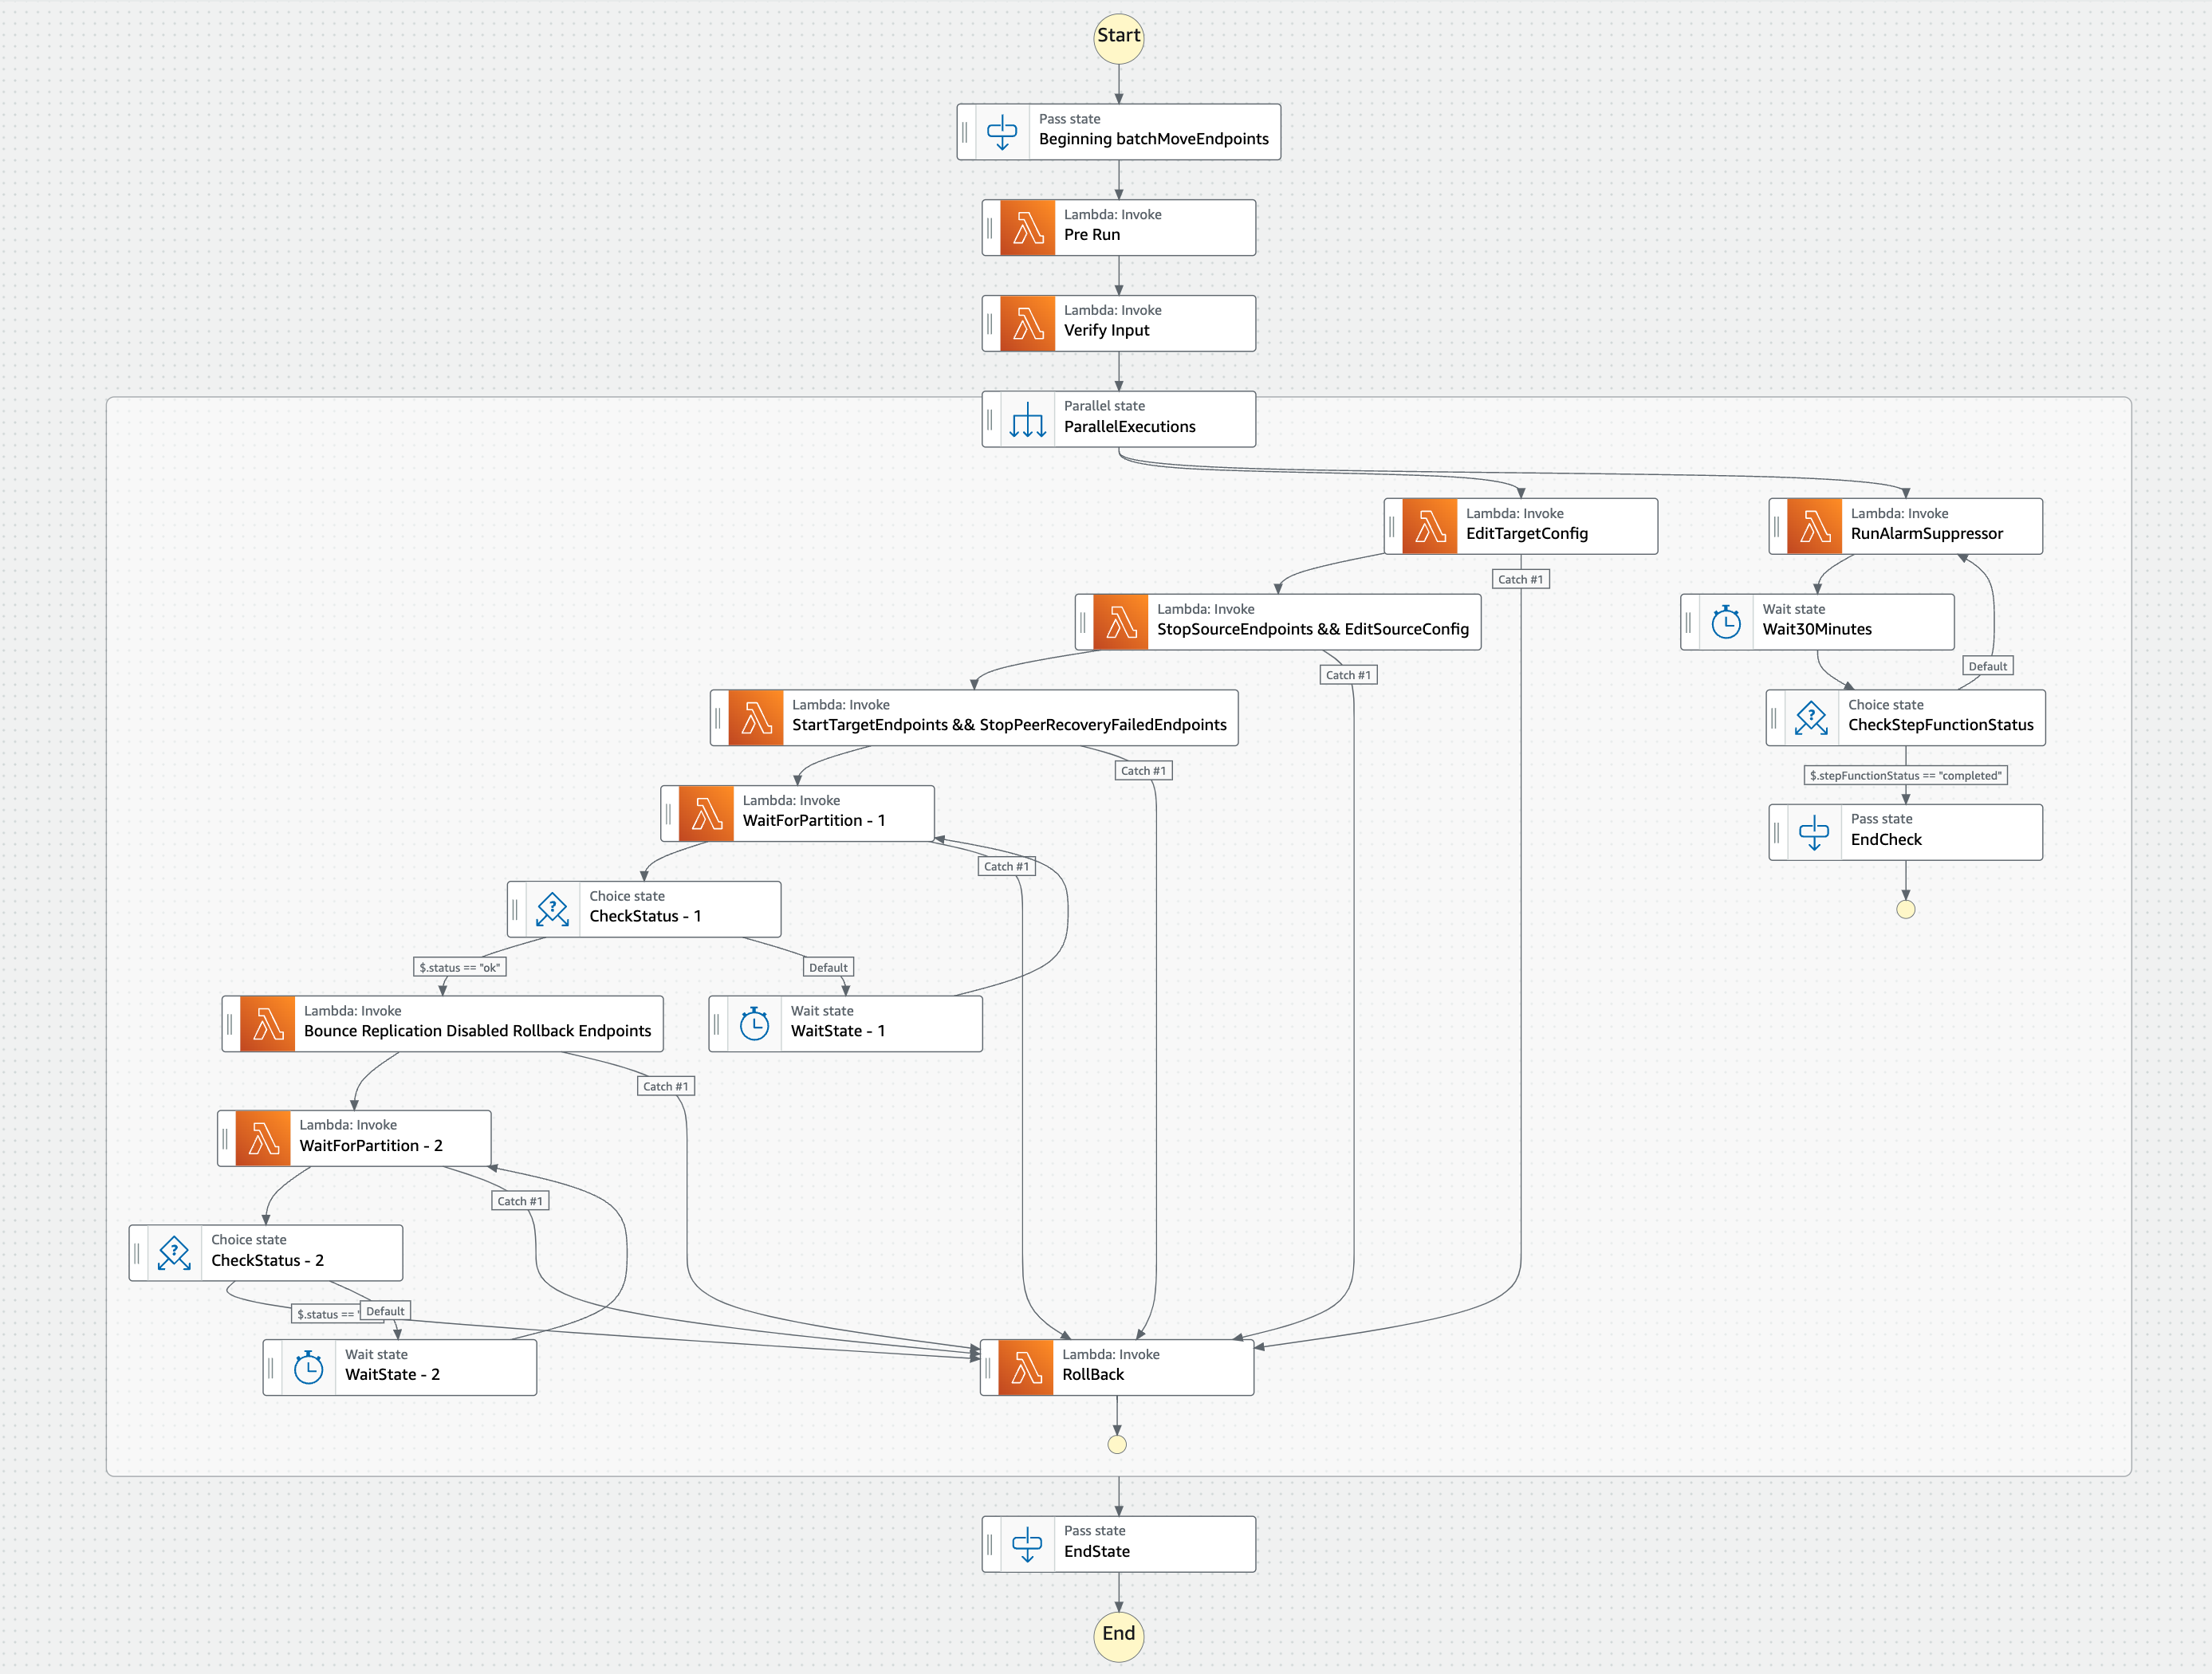Viewport: 2212px width, 1674px height.
Task: Click the end circle below EndCheck
Action: 1905,910
